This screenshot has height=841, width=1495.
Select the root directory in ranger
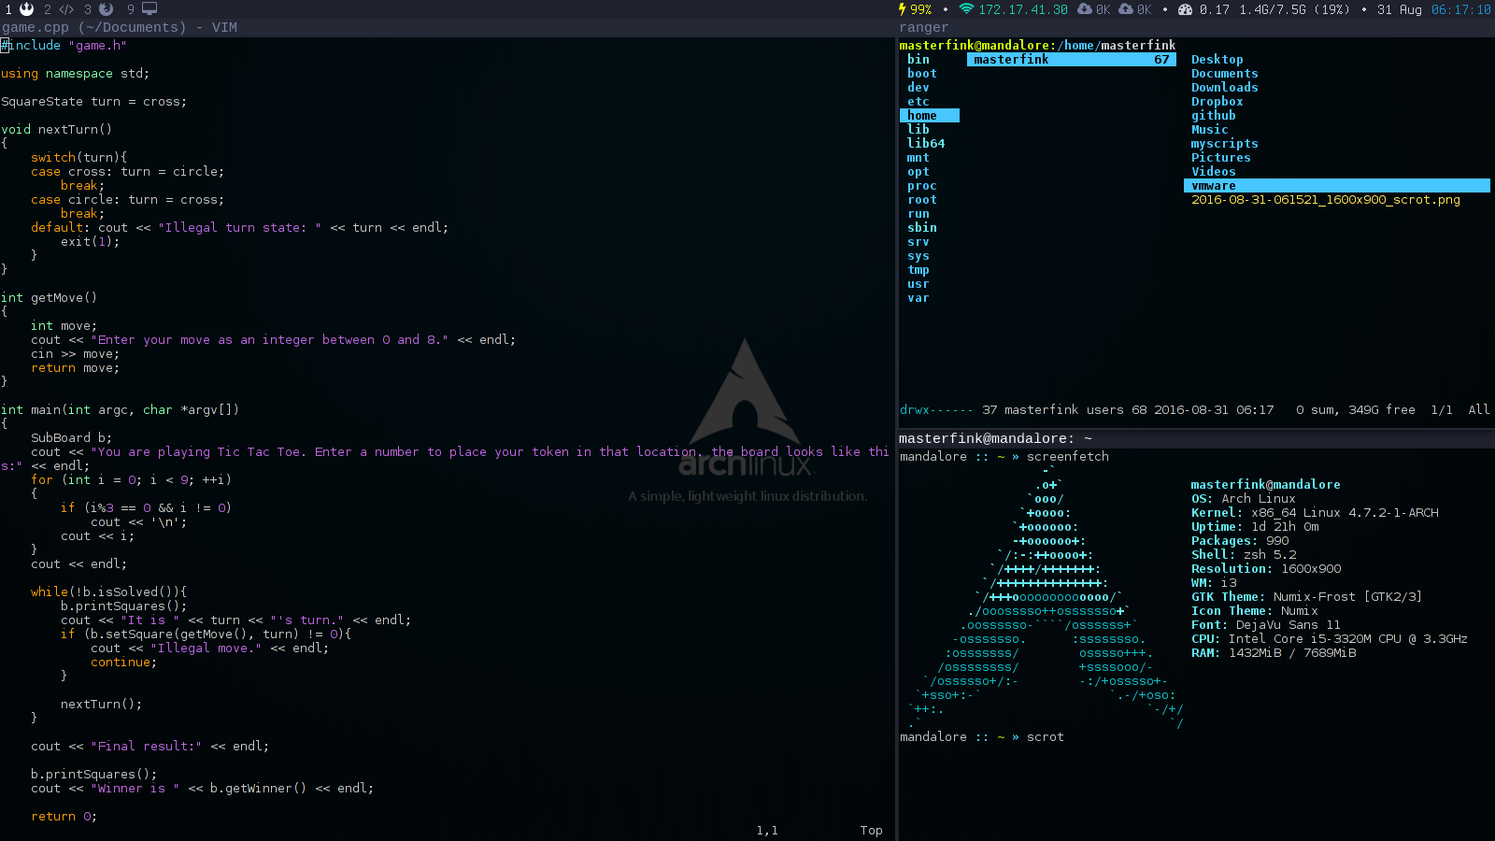coord(921,199)
